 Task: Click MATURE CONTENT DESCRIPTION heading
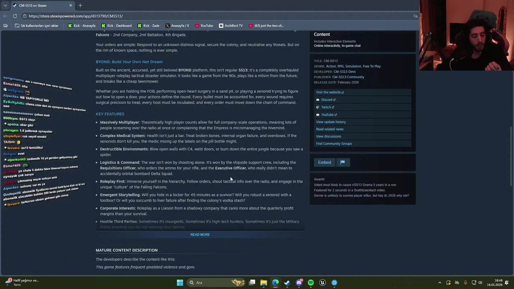126,250
